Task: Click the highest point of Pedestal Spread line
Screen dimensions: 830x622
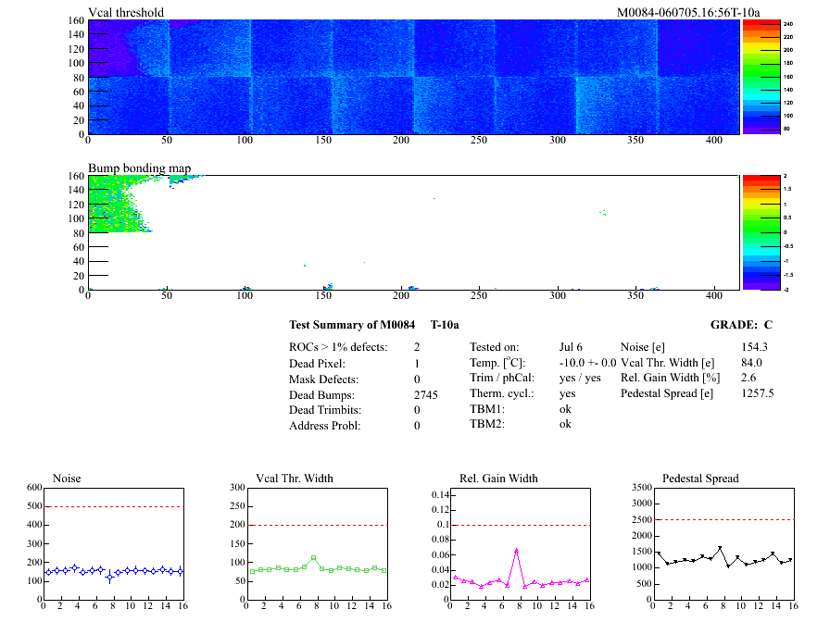Action: tap(720, 548)
